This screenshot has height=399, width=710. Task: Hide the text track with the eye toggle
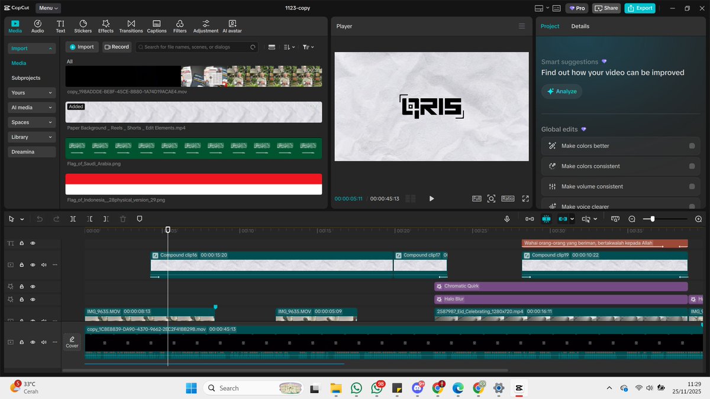pyautogui.click(x=34, y=243)
